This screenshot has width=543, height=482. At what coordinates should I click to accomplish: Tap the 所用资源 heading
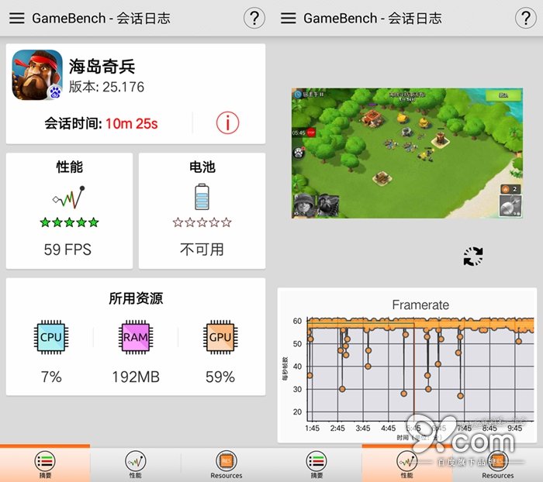(x=136, y=298)
